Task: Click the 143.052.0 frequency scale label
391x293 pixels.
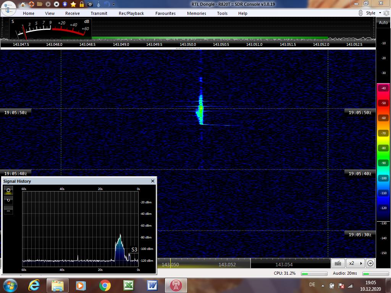Action: [321, 44]
